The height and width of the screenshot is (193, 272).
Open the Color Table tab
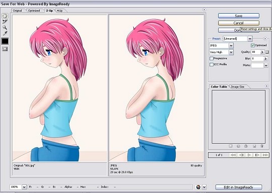coord(219,86)
